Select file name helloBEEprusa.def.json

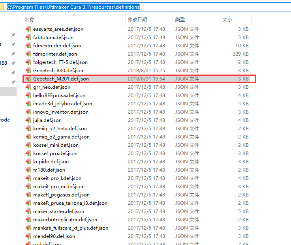point(59,95)
